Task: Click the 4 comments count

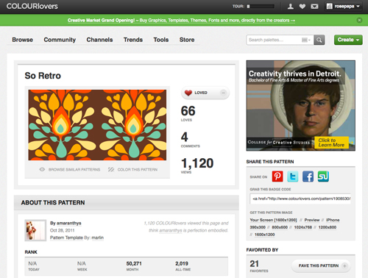Action: (185, 137)
